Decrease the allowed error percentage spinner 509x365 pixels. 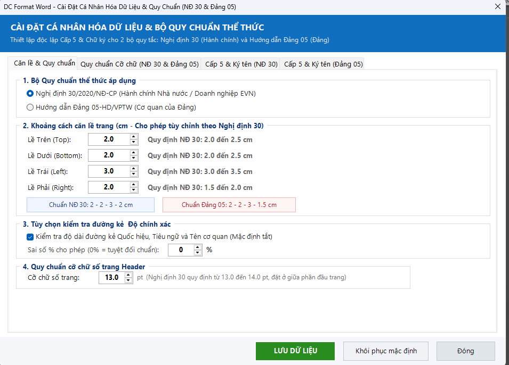click(197, 253)
